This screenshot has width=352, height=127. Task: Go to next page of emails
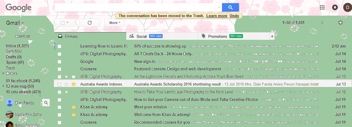click(x=322, y=23)
